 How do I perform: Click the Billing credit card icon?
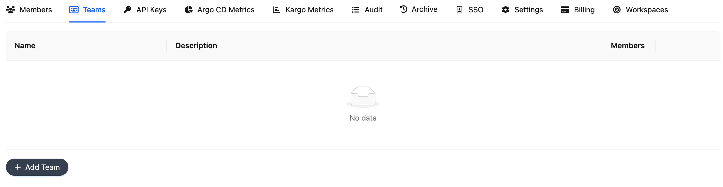click(x=565, y=10)
